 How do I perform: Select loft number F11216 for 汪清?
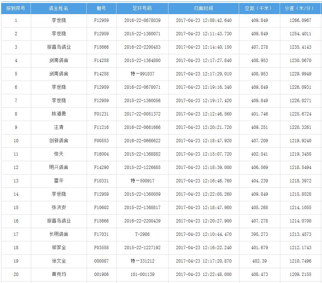101,127
